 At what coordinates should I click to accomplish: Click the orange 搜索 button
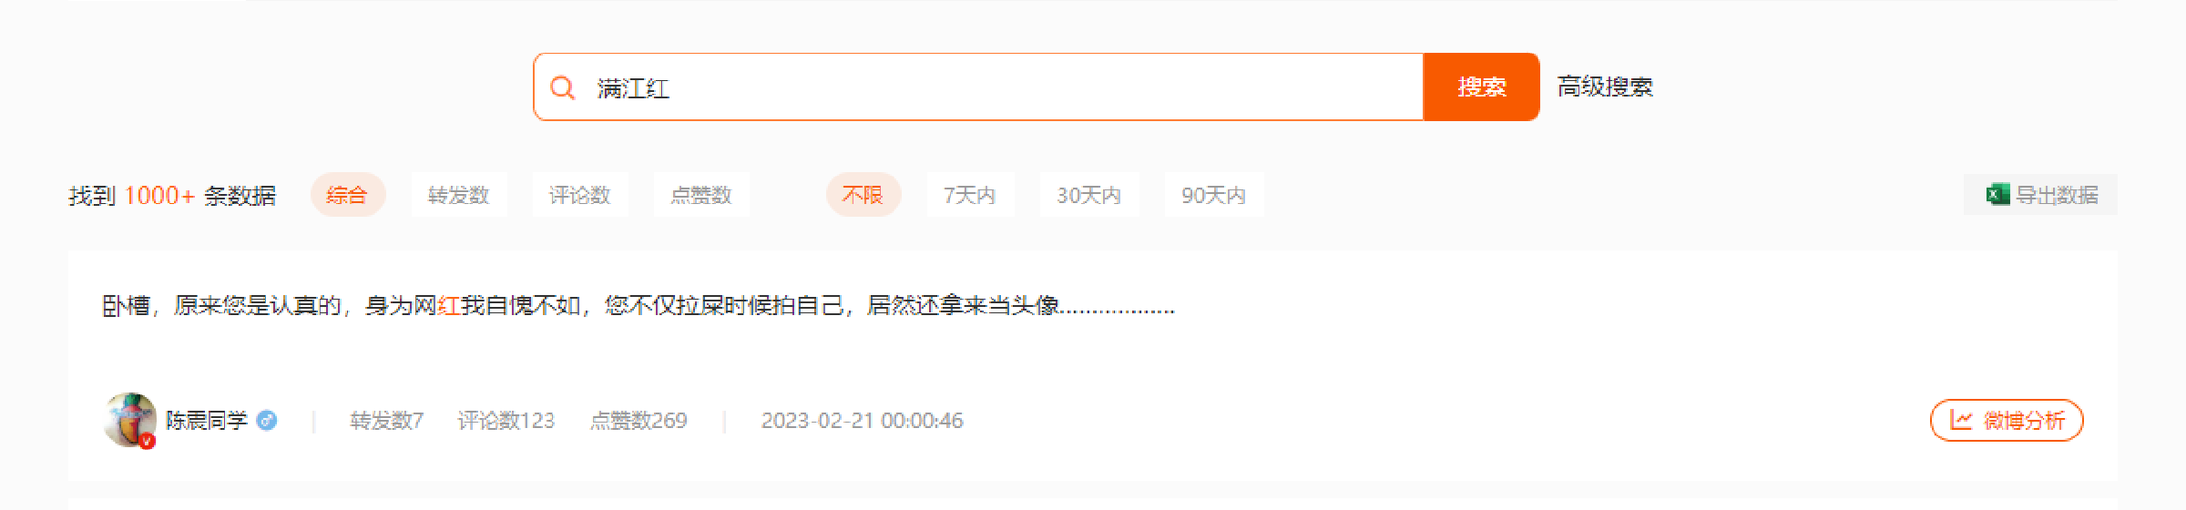1481,87
